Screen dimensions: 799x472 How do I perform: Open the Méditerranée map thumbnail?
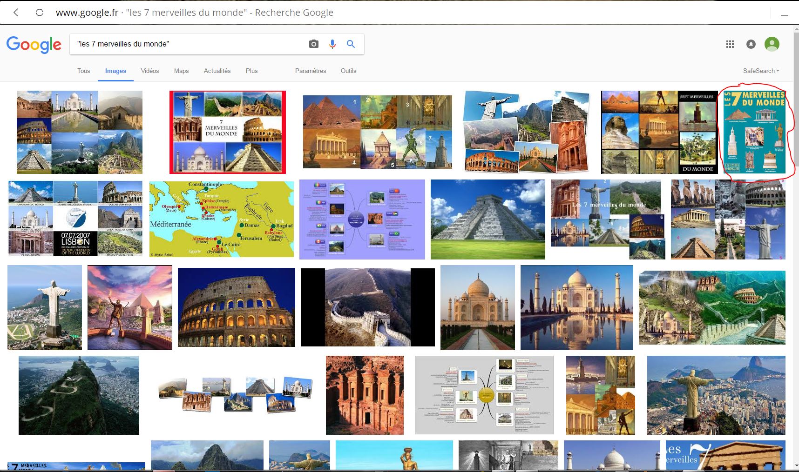[222, 219]
